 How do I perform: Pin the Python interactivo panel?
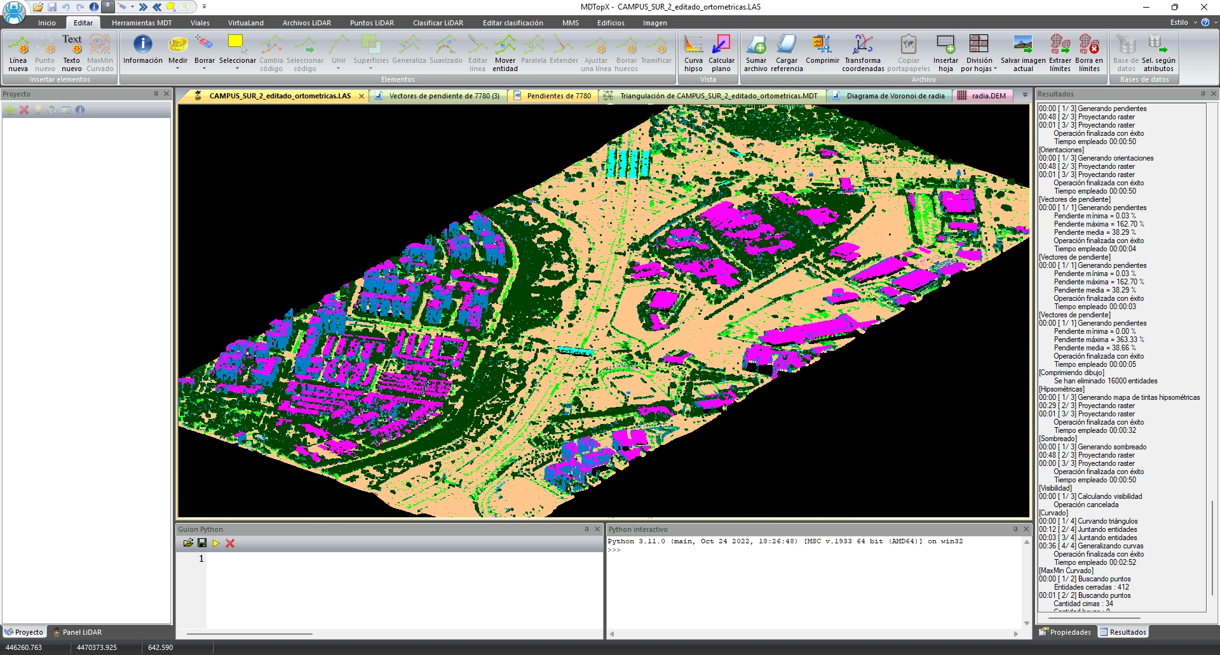tap(1015, 529)
